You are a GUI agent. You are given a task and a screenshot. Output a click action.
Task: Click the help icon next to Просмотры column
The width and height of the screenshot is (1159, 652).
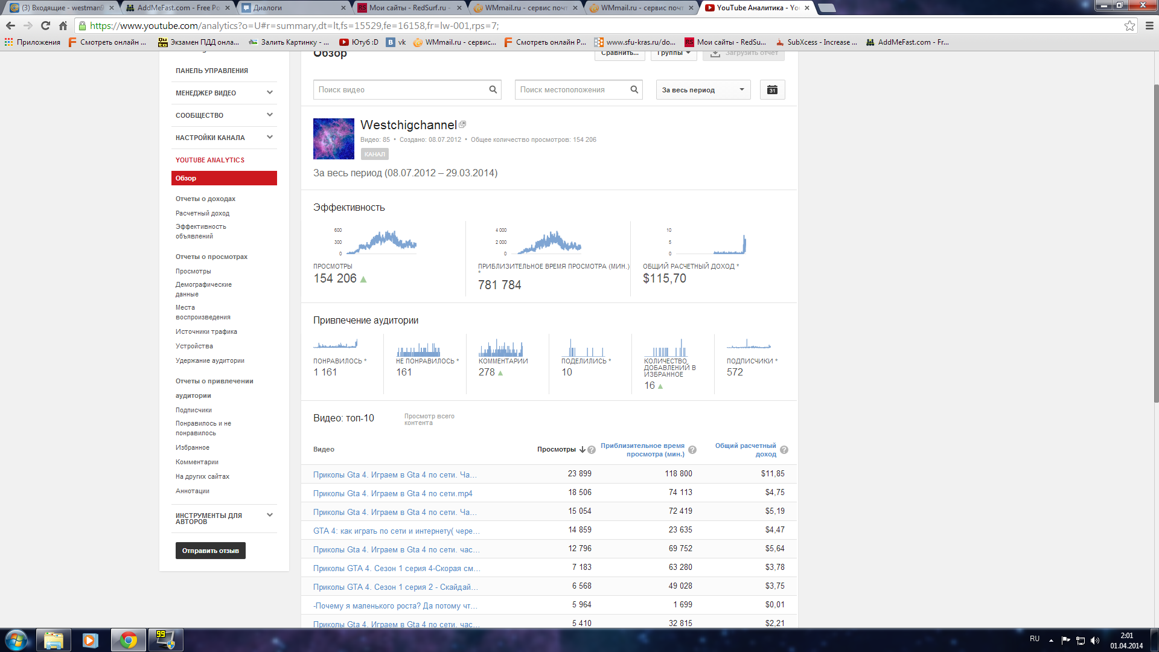point(592,450)
